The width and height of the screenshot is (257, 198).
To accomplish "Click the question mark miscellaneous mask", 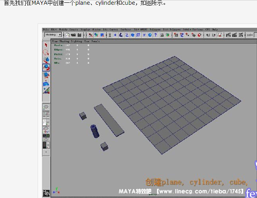I will point(156,35).
